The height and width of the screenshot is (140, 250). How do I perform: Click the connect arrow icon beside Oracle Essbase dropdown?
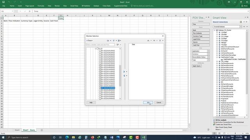(244, 27)
